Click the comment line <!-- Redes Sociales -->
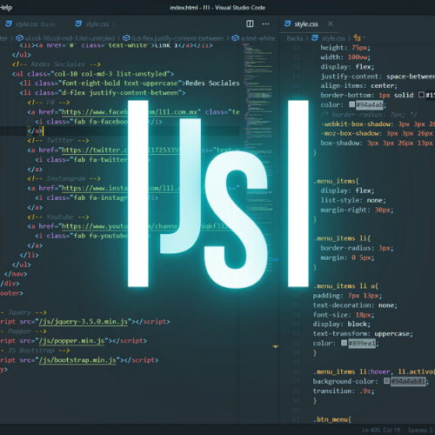The height and width of the screenshot is (435, 435). 57,64
